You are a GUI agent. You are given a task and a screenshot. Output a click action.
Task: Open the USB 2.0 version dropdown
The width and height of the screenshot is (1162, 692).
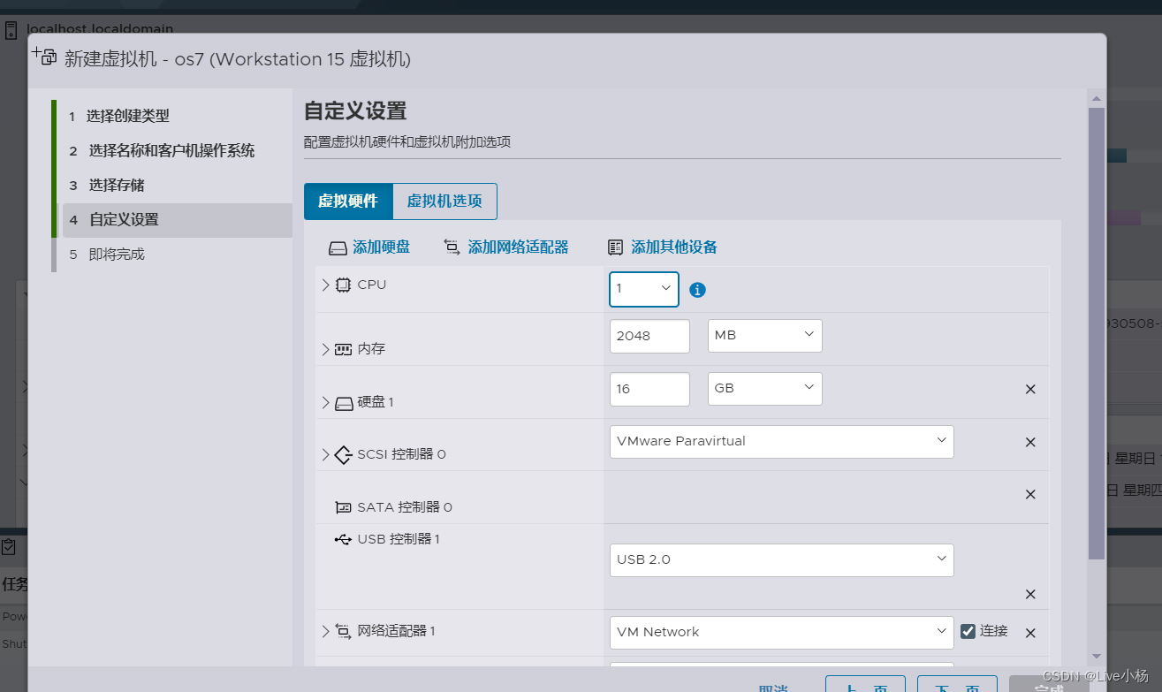coord(782,559)
